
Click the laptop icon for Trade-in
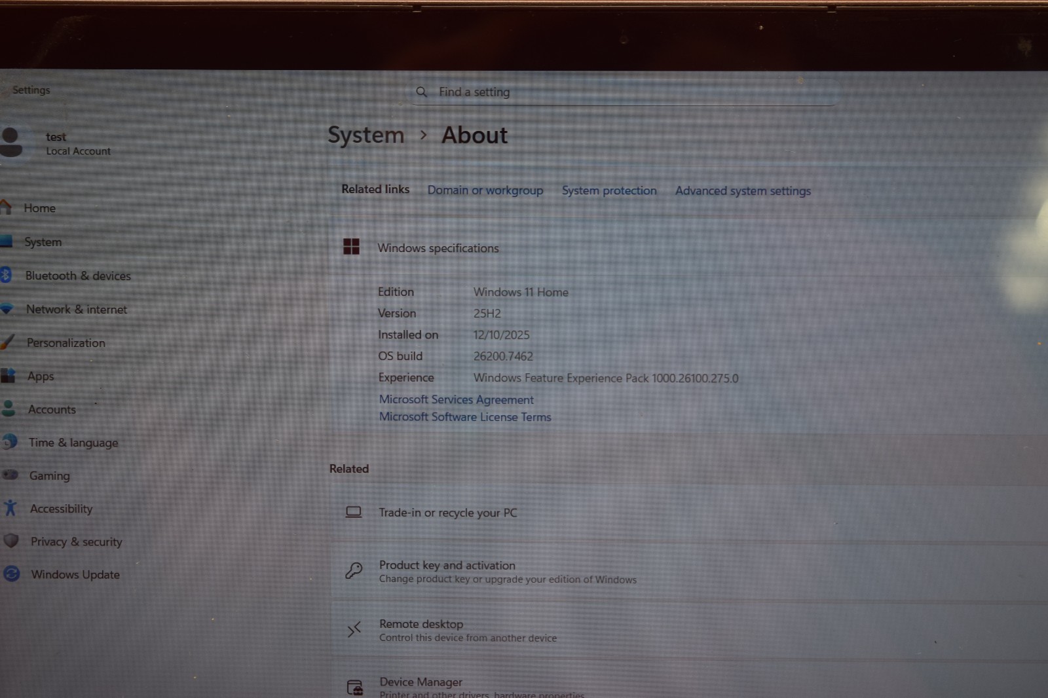tap(354, 512)
